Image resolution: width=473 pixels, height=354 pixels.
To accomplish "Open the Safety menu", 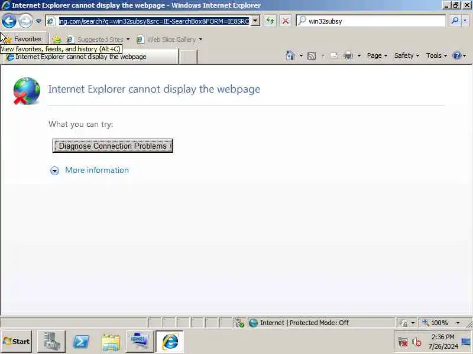I will tap(407, 55).
